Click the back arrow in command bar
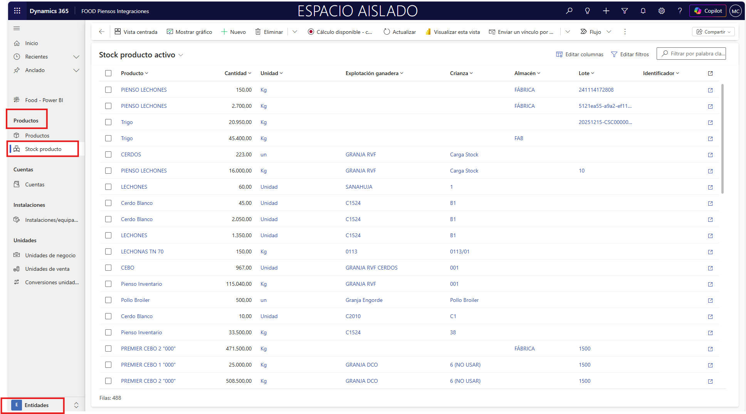 (x=102, y=32)
